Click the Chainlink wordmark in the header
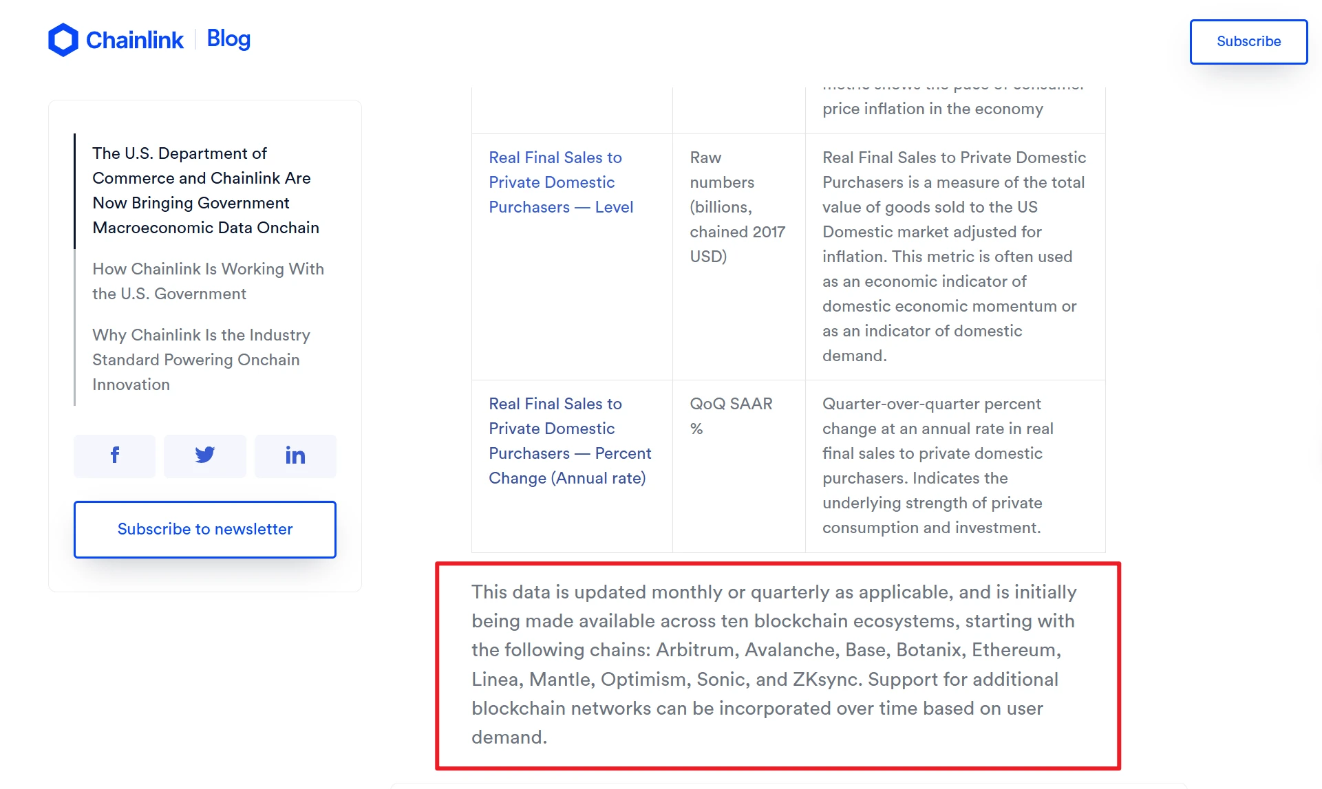The height and width of the screenshot is (789, 1322). pyautogui.click(x=135, y=39)
